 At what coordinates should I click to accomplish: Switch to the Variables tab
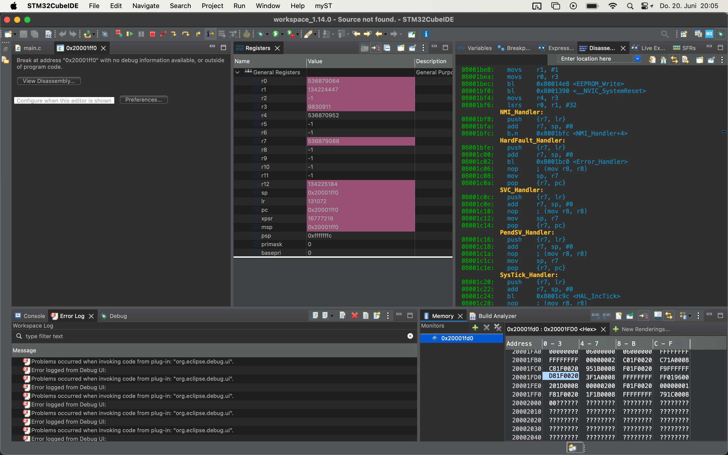(474, 48)
